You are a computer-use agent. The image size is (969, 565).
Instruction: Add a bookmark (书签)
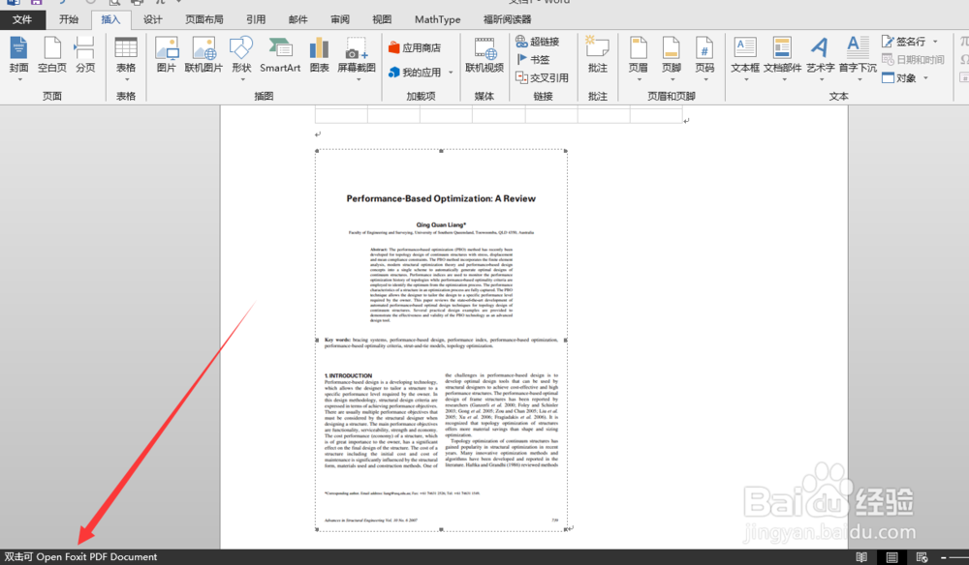533,59
